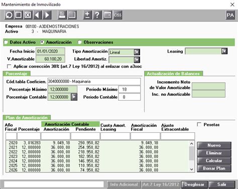Click the calendar grid toolbar icon
This screenshot has width=238, height=189.
[x=107, y=15]
